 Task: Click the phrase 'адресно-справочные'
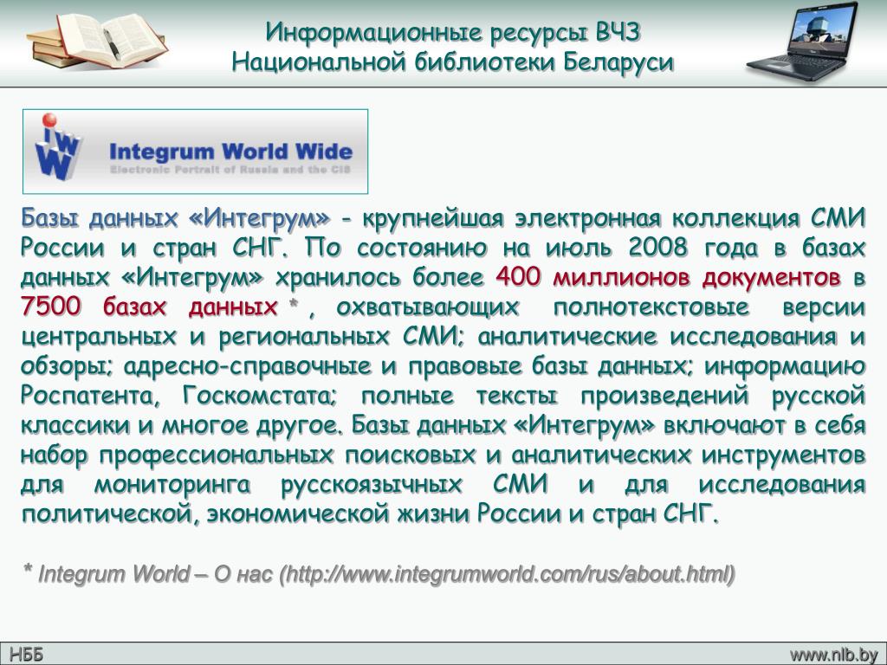pyautogui.click(x=247, y=366)
